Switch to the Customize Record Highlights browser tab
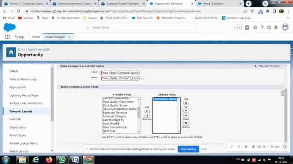This screenshot has width=293, height=164. [123, 4]
